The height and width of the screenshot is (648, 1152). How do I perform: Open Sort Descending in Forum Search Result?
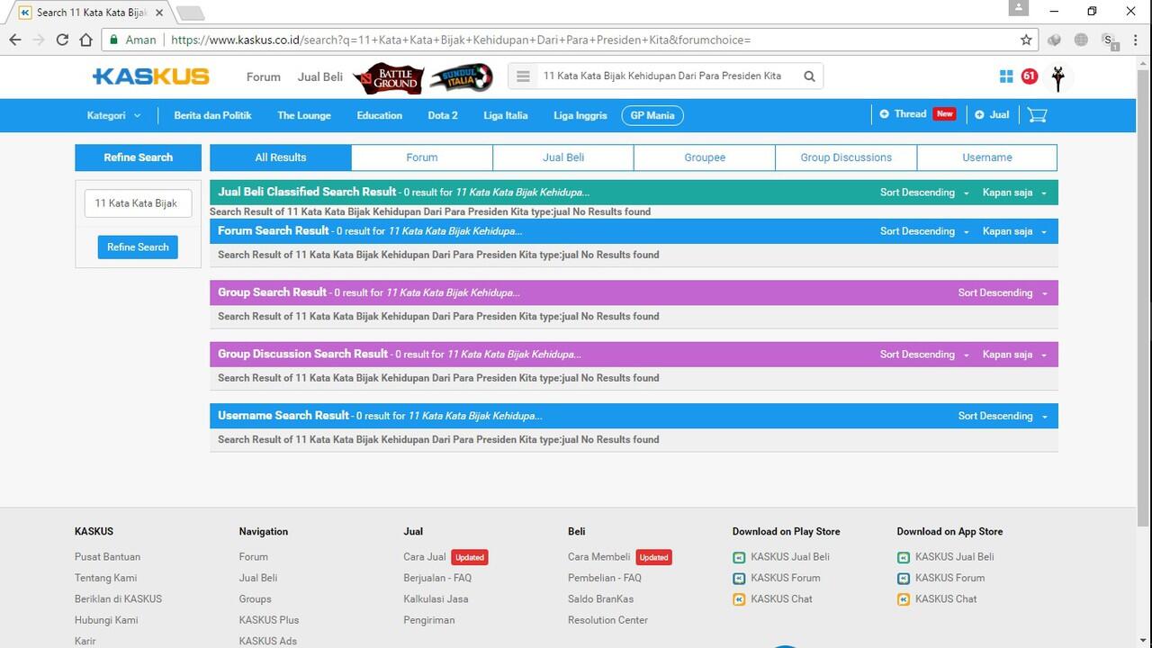[x=923, y=231]
